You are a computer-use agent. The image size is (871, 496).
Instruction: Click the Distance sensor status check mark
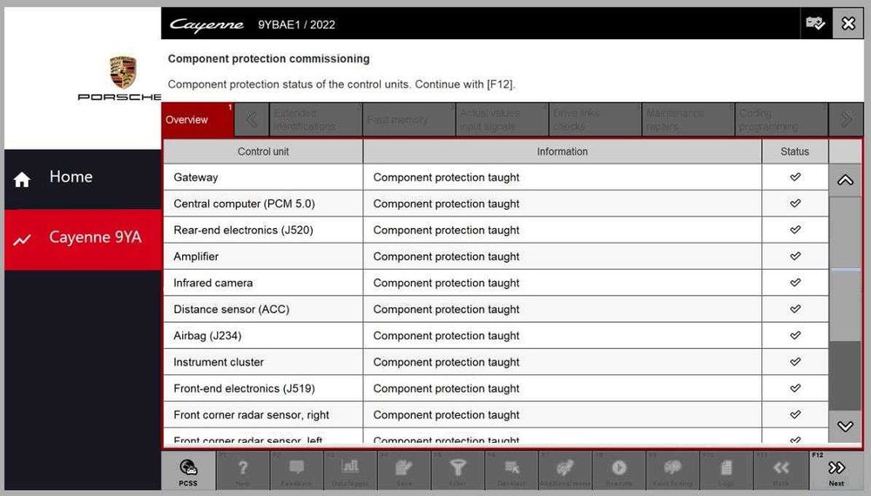click(795, 309)
